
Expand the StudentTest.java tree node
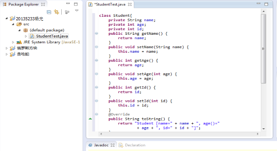(x=26, y=36)
